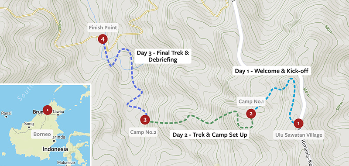This screenshot has height=166, width=349.
Task: Select the Camp No.1 label
Action: 251,102
